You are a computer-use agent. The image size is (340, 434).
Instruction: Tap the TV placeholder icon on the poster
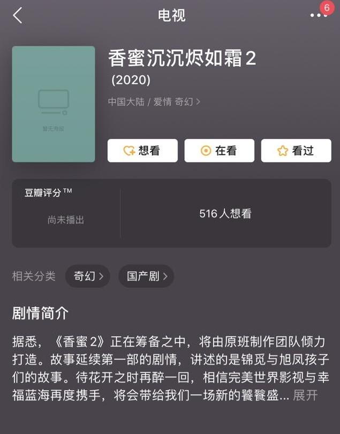pyautogui.click(x=53, y=102)
